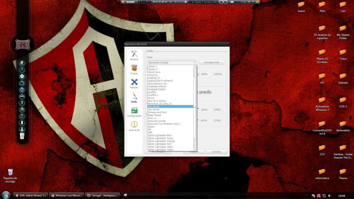
Task: Open the informatica folder icon
Action: pyautogui.click(x=322, y=174)
